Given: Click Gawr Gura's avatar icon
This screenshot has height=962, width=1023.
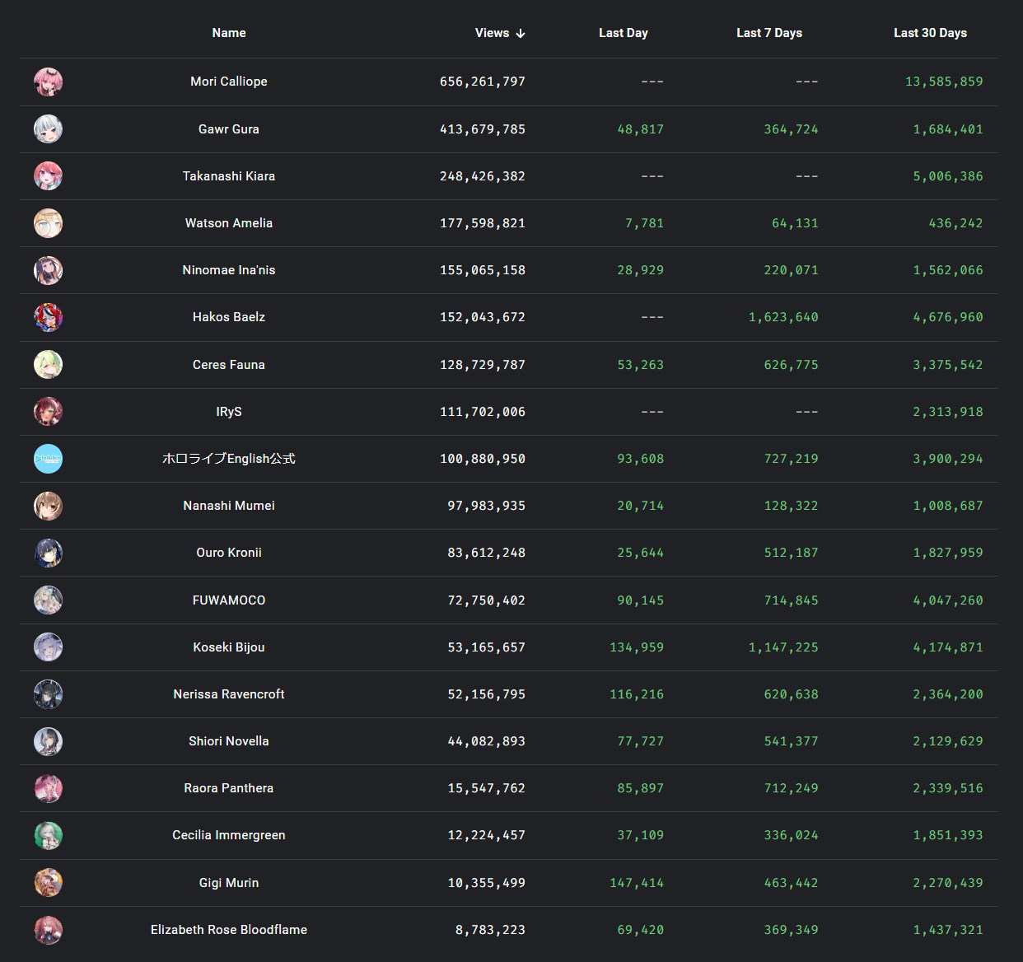Looking at the screenshot, I should pyautogui.click(x=48, y=129).
